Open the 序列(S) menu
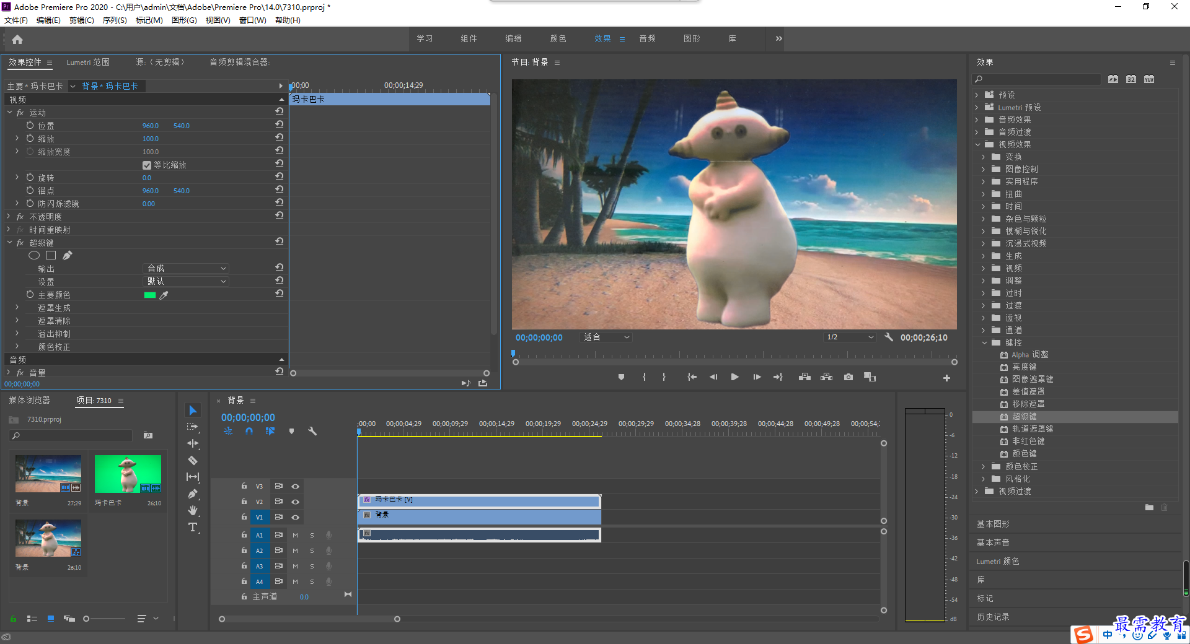 [115, 20]
